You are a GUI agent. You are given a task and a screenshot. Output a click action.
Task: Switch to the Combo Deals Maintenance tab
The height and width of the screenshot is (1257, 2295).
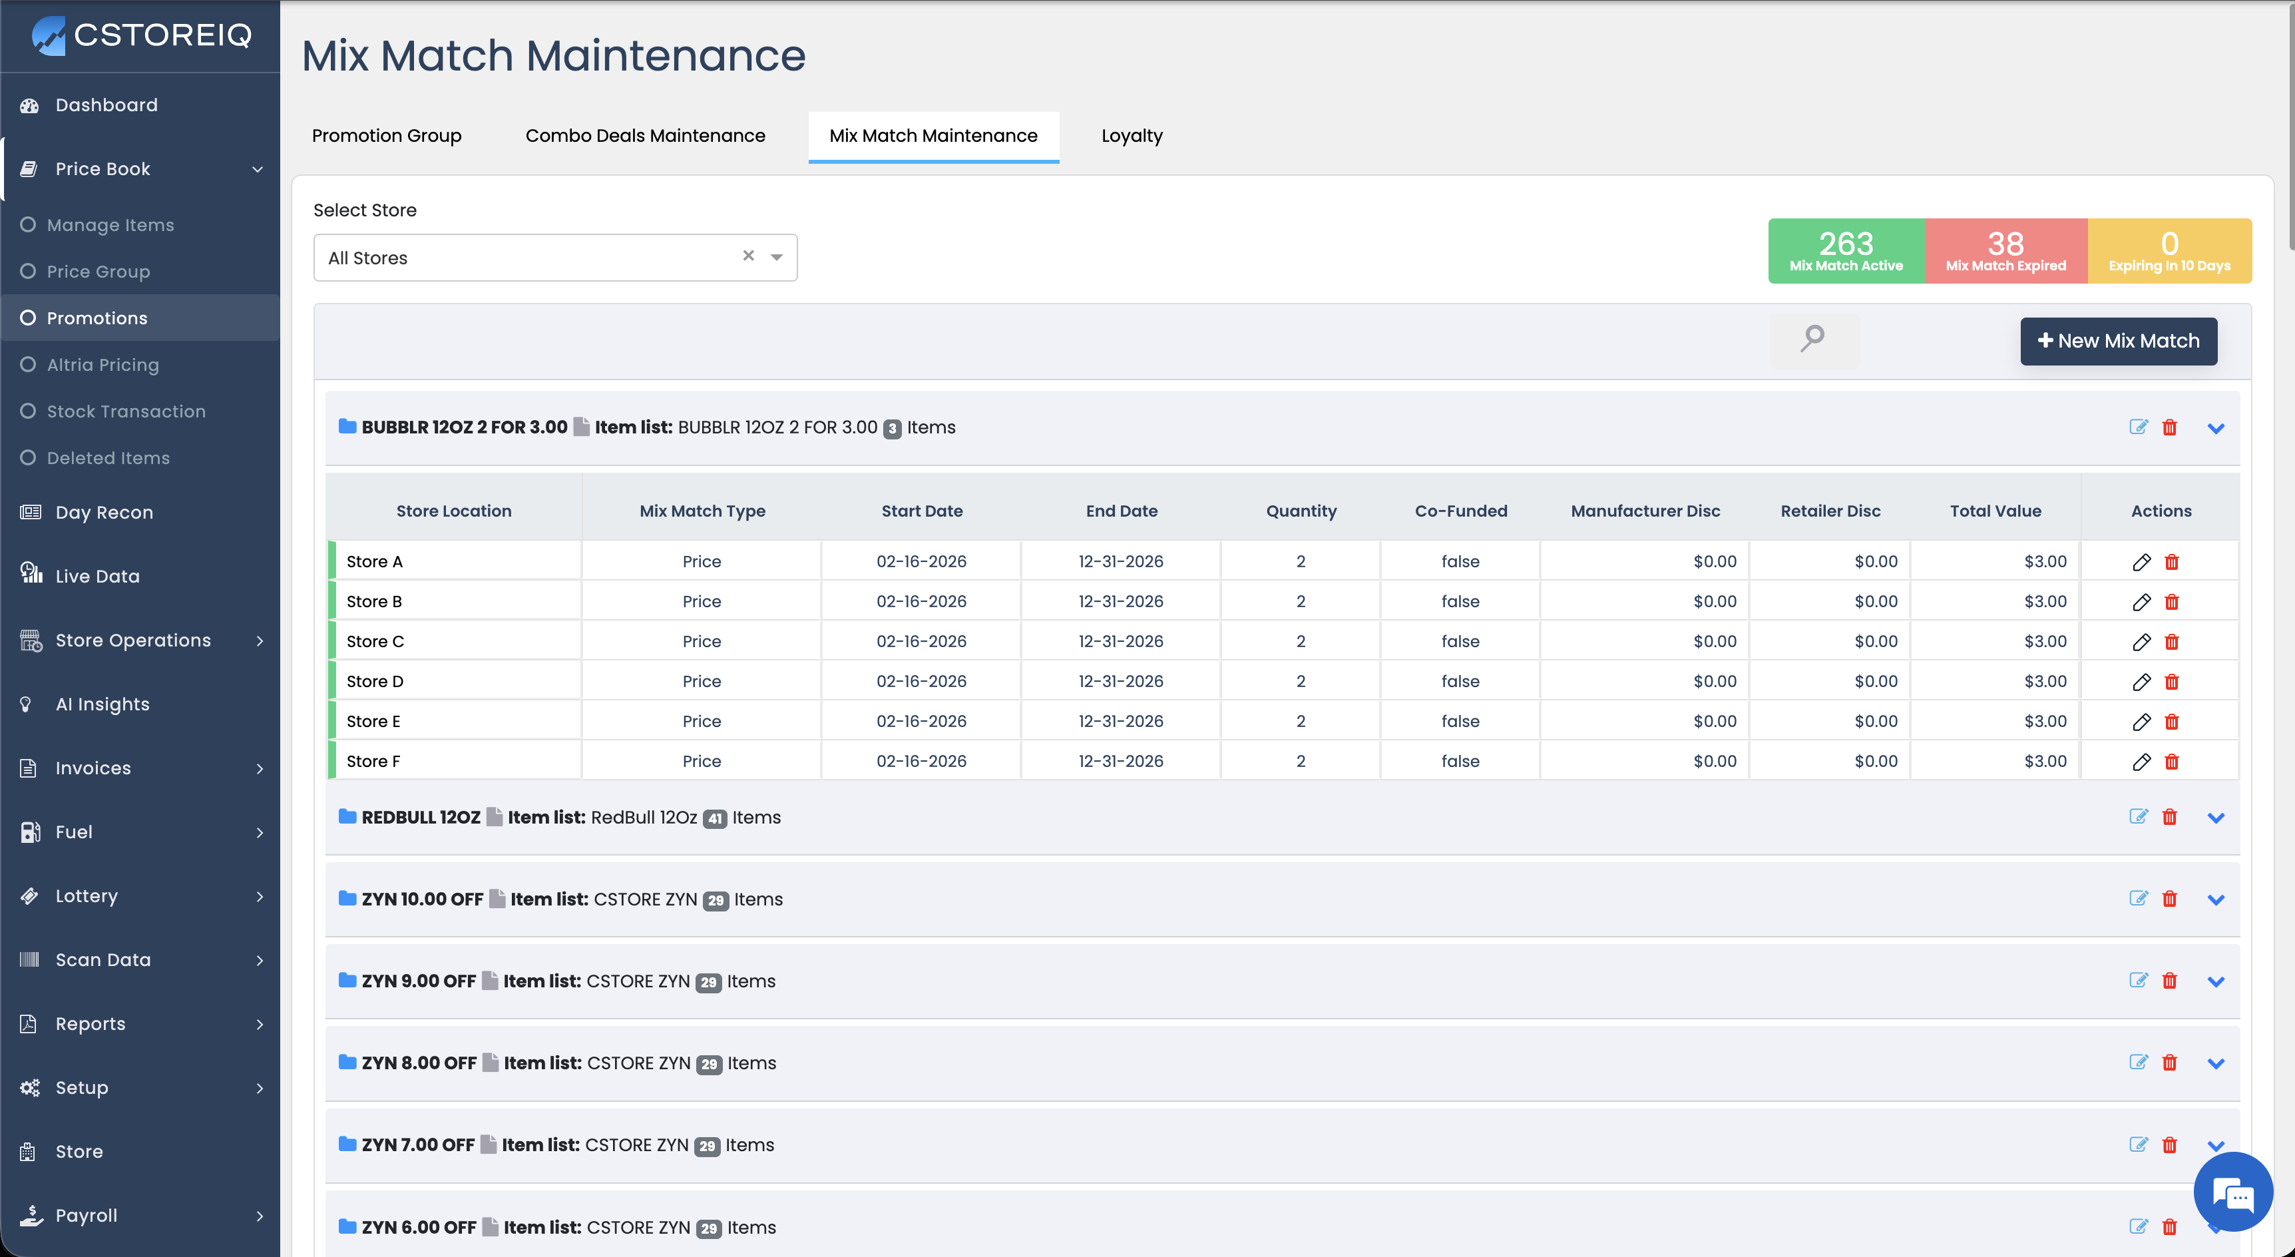[x=645, y=135]
